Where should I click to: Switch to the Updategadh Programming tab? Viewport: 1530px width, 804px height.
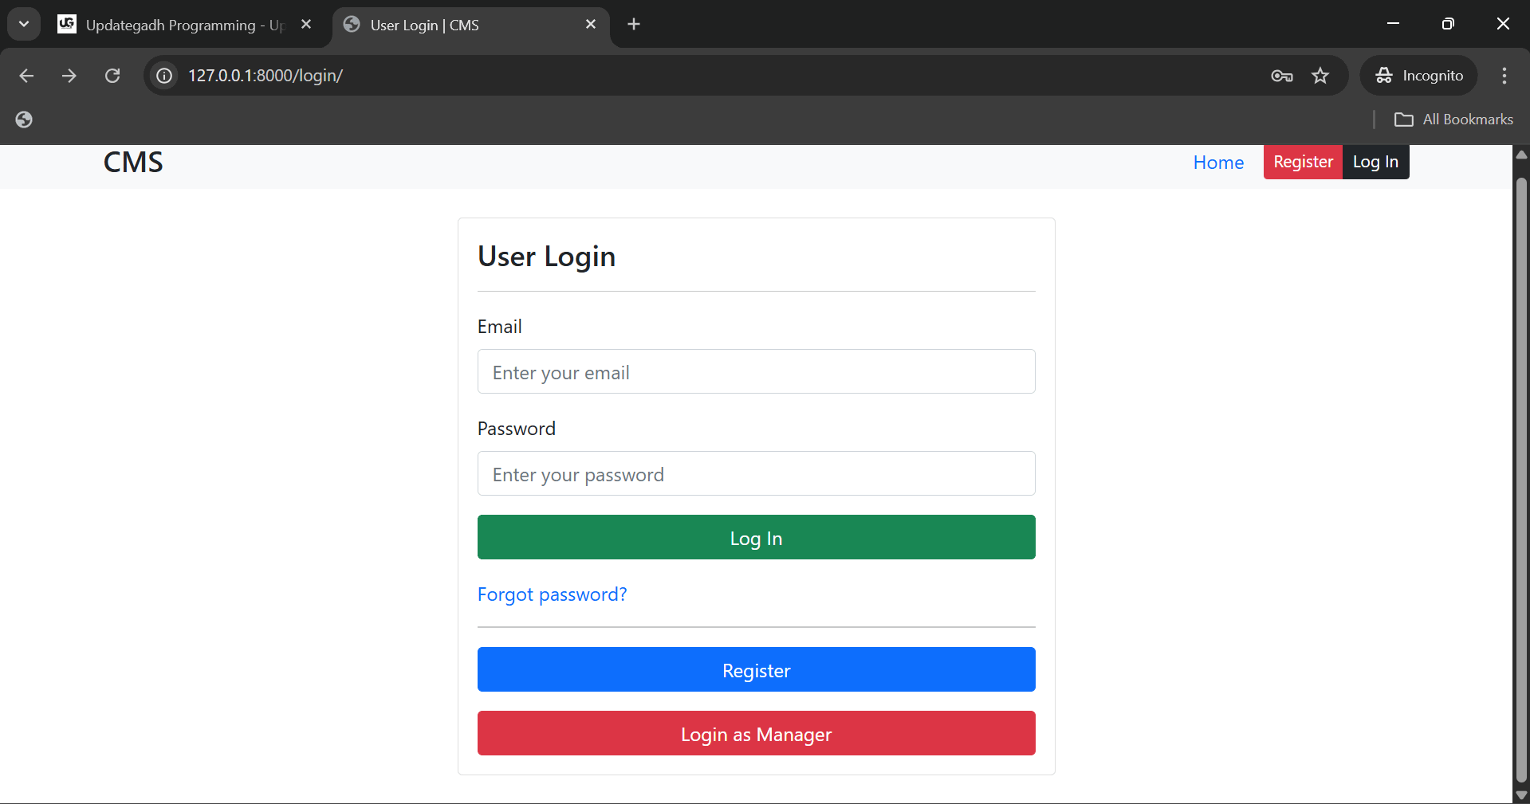(x=171, y=25)
